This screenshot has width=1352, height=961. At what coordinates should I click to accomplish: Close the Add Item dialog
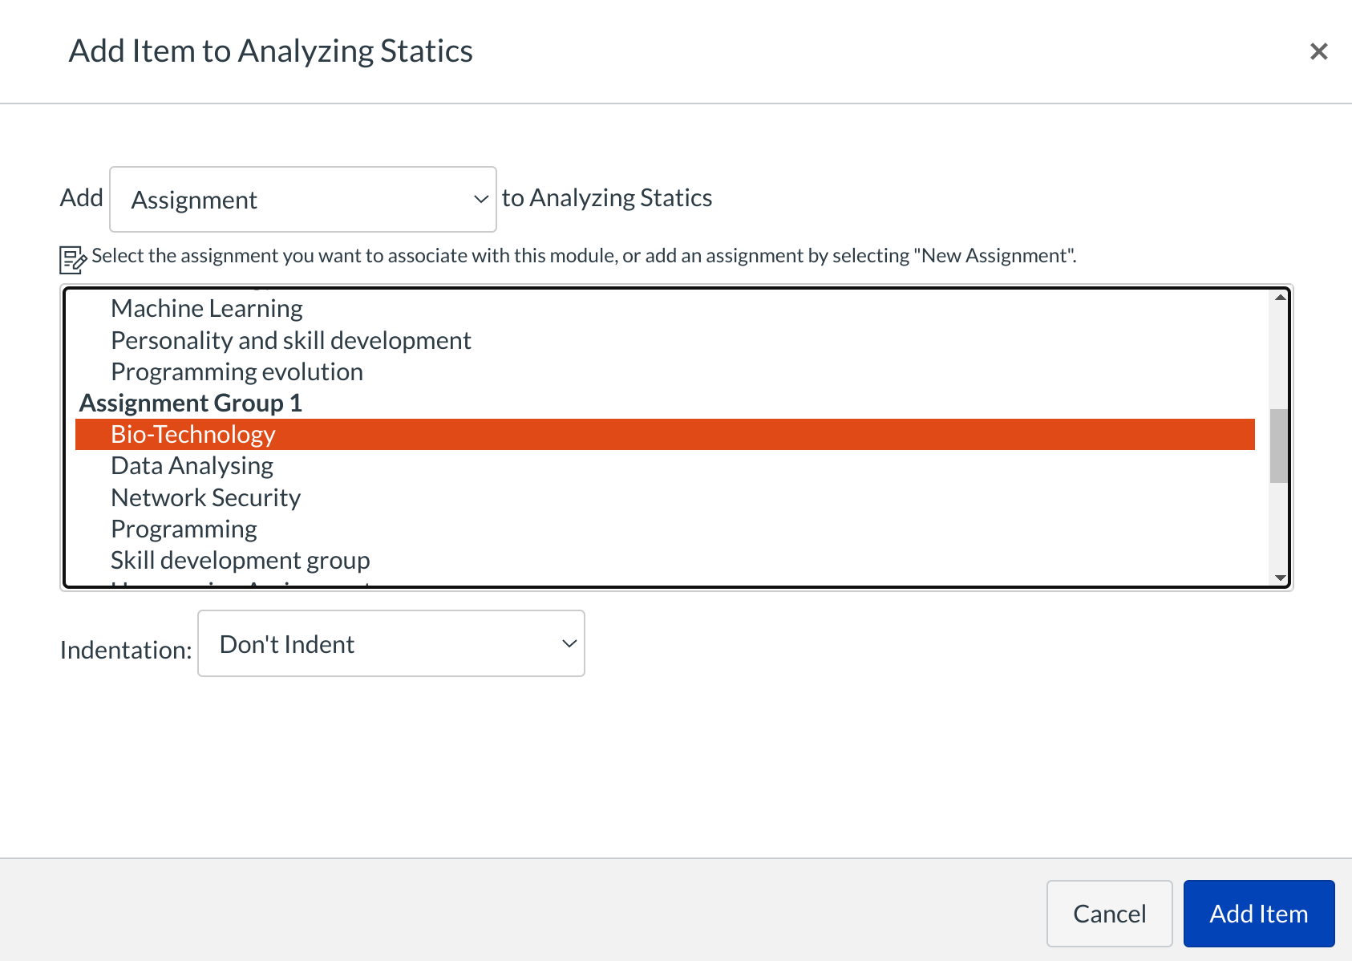coord(1318,51)
